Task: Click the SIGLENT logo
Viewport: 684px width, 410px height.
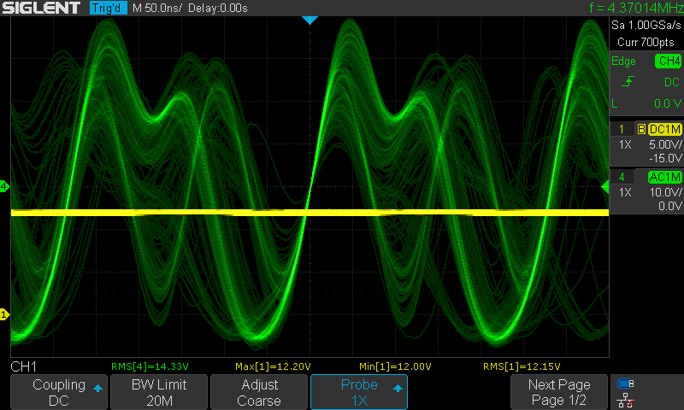Action: click(41, 8)
